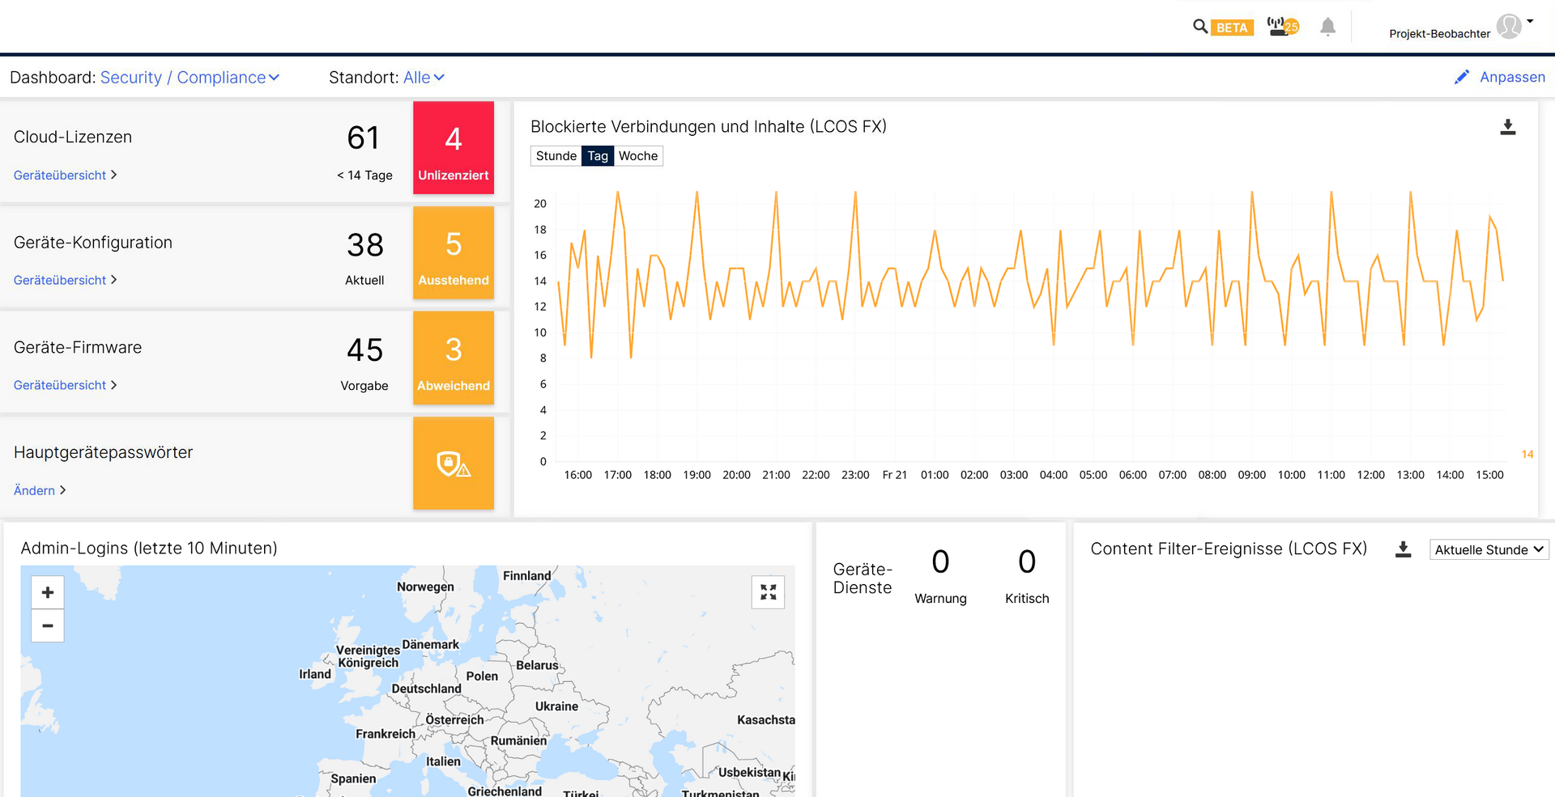Zoom into the map with the plus control
The width and height of the screenshot is (1555, 797).
coord(47,591)
